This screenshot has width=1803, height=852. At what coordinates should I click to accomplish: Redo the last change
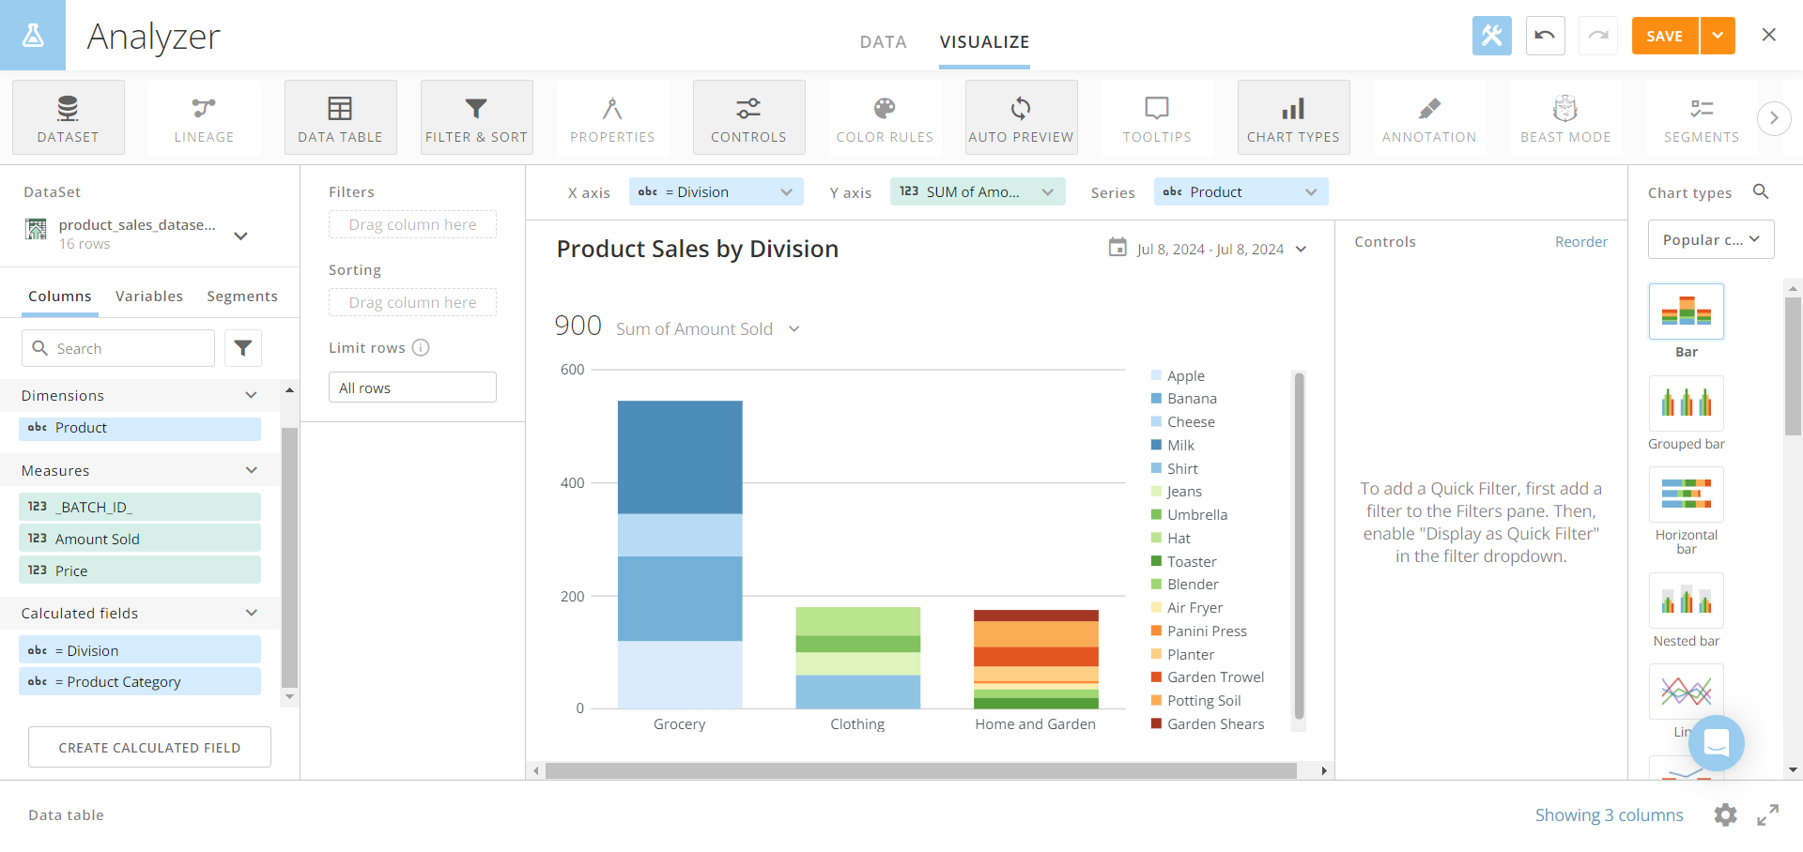[1598, 36]
